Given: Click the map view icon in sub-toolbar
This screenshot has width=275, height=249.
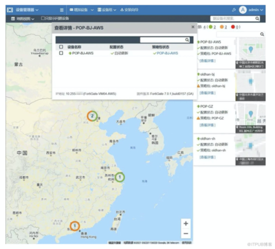Looking at the screenshot, I should pos(13,19).
